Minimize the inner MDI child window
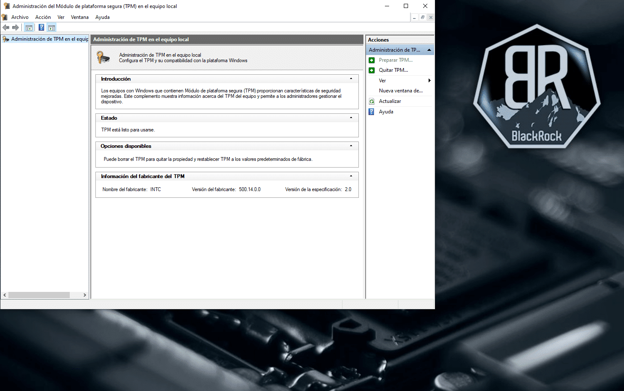Screen dimensions: 624x391 (414, 17)
